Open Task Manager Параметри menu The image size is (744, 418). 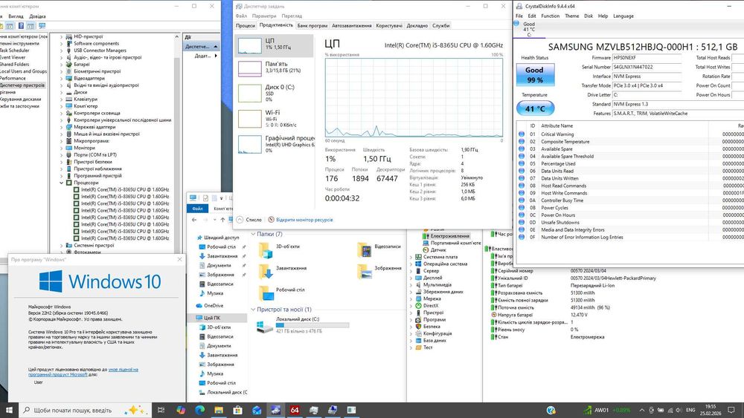click(x=264, y=16)
